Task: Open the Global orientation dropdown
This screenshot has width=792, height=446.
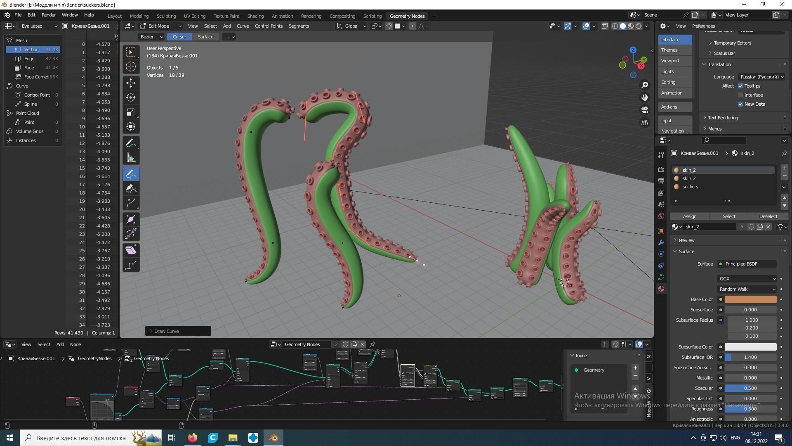Action: tap(351, 26)
